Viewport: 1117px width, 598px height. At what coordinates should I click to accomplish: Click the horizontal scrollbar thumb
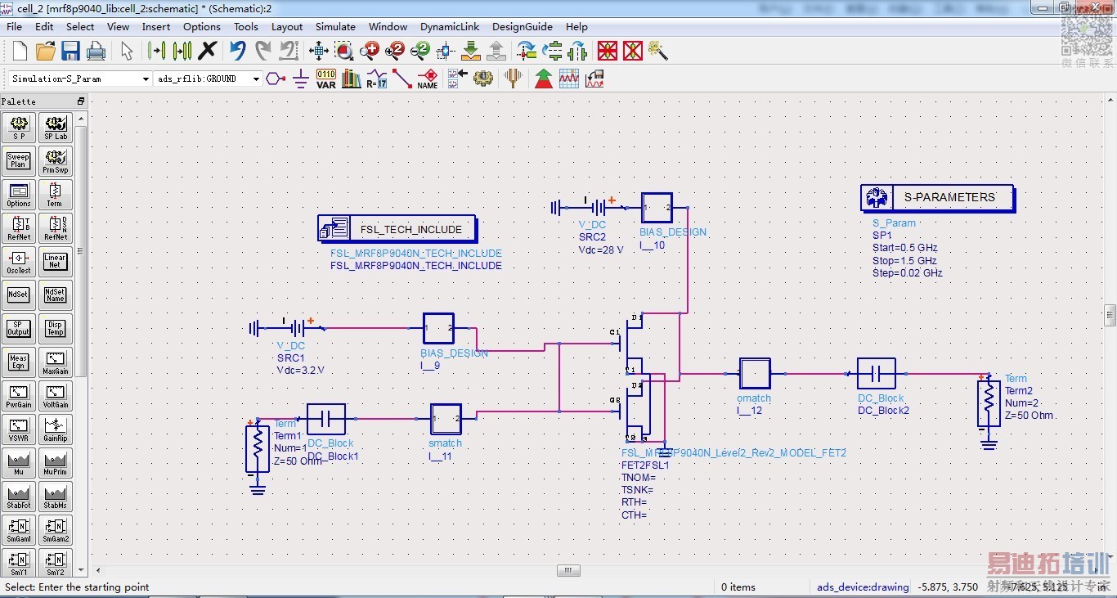point(568,570)
